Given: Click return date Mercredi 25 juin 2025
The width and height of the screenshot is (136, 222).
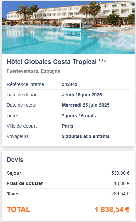Looking at the screenshot, I should point(85,105).
